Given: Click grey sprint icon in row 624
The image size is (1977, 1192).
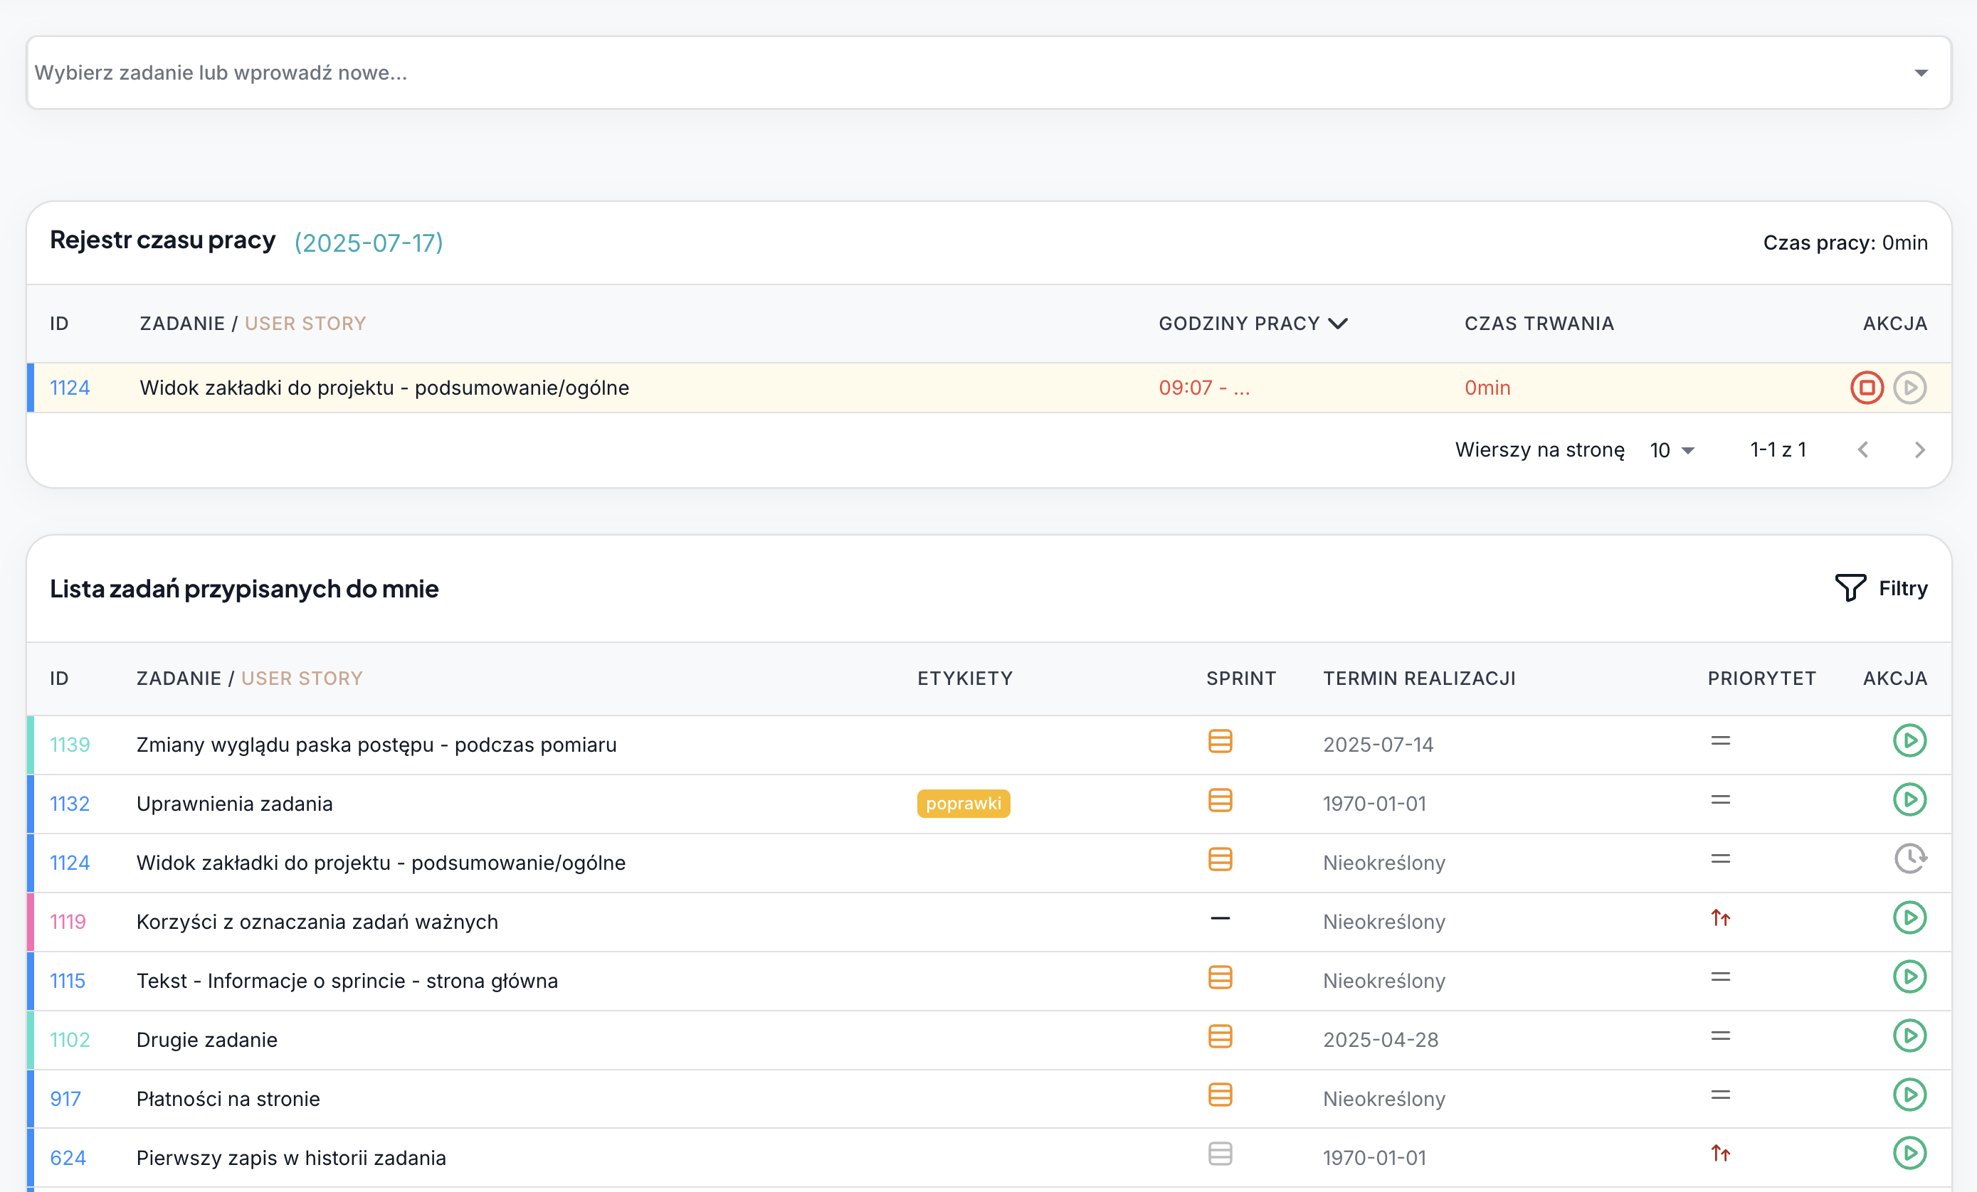Looking at the screenshot, I should [1220, 1154].
